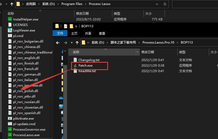Click Process.Lasso.Pro.10 breadcrumb
Image resolution: width=218 pixels, height=139 pixels.
(x=158, y=43)
